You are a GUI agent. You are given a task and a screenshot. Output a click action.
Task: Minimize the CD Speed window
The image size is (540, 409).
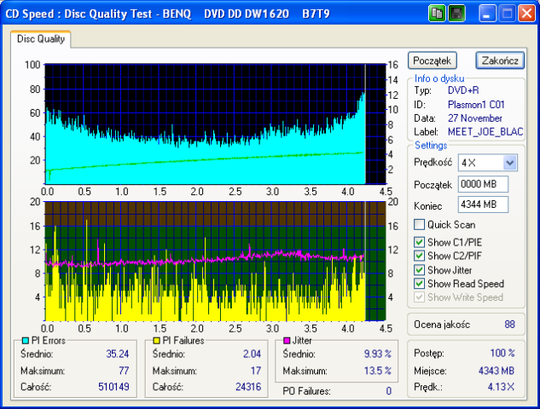(487, 14)
